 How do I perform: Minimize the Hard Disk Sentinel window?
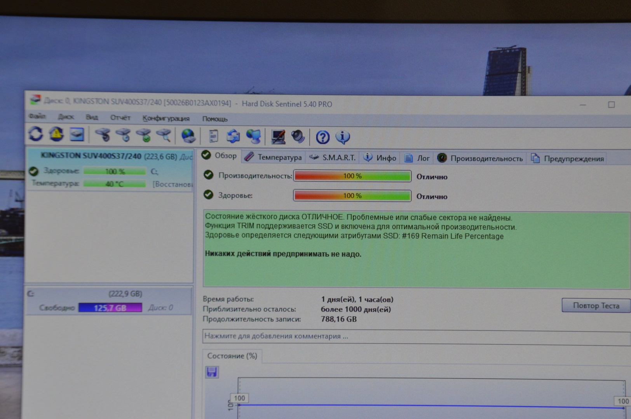click(x=583, y=105)
